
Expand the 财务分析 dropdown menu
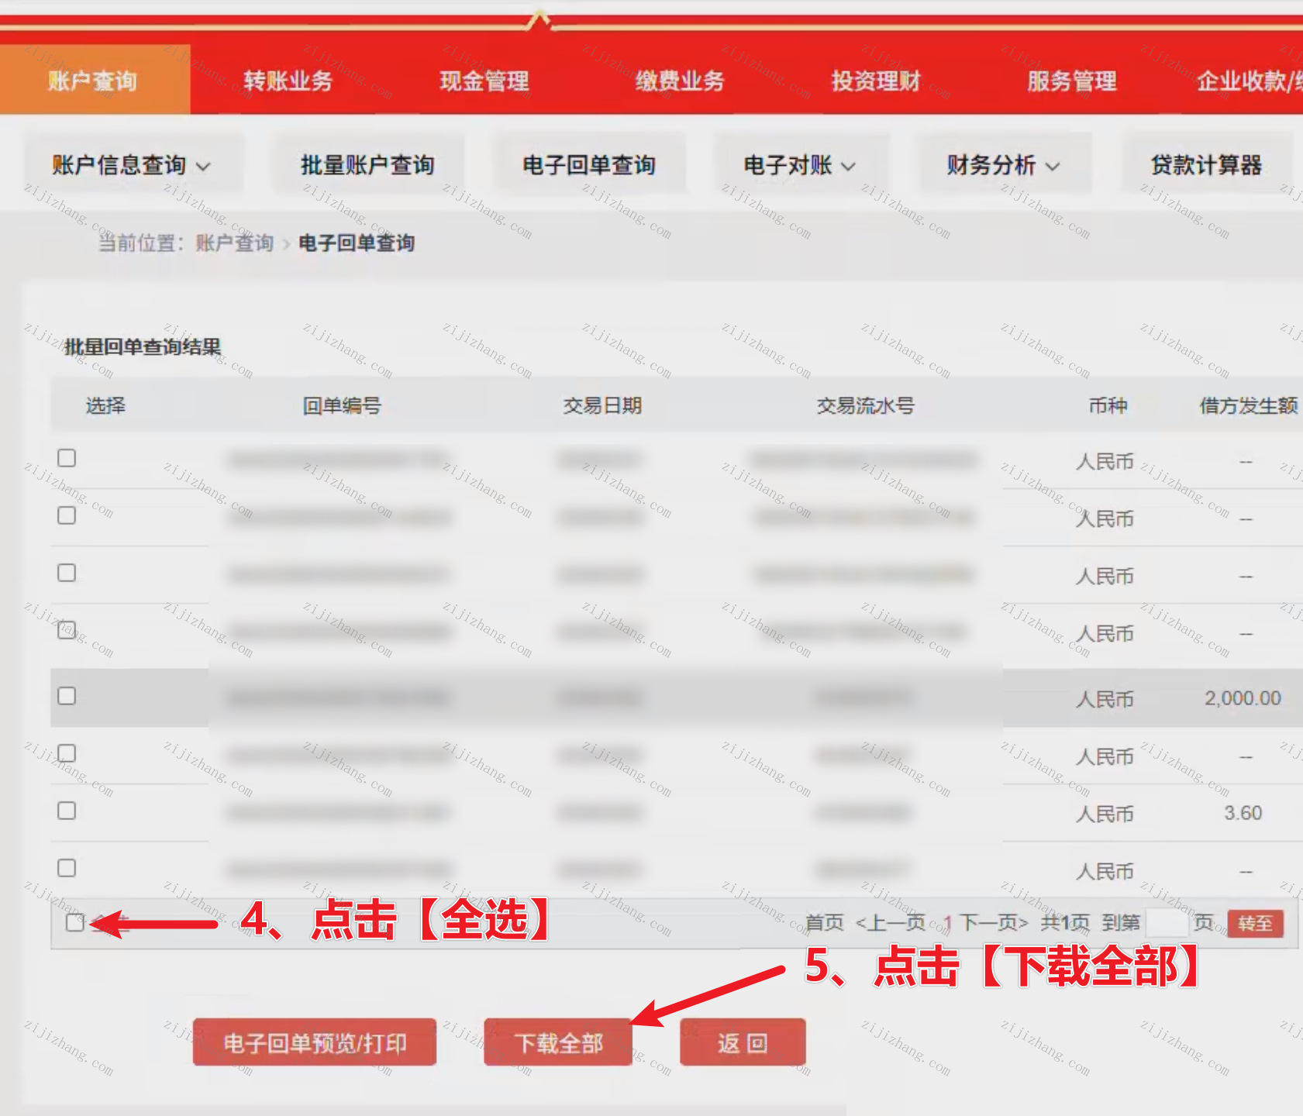pyautogui.click(x=1003, y=165)
